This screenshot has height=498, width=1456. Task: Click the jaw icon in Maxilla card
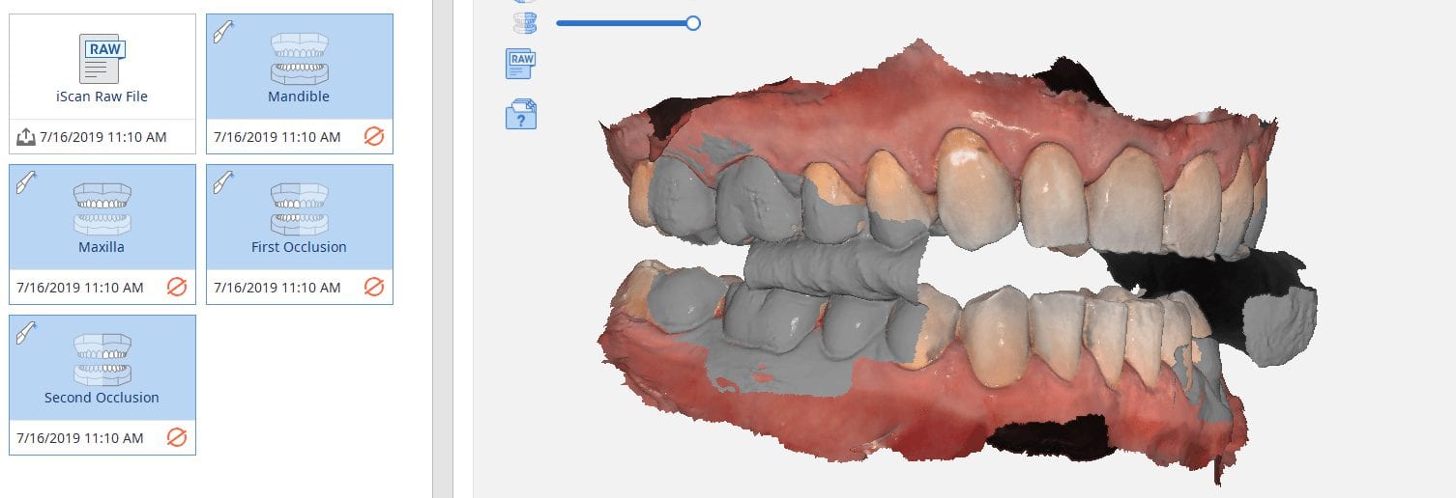[102, 208]
